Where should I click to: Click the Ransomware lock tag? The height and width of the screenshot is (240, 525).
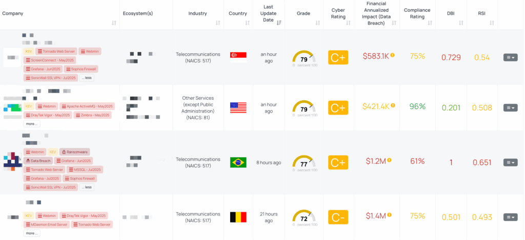75,152
